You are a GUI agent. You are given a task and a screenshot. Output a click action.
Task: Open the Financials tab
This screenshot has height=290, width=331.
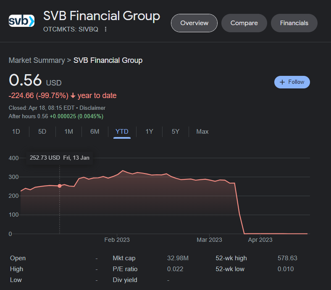click(x=294, y=23)
